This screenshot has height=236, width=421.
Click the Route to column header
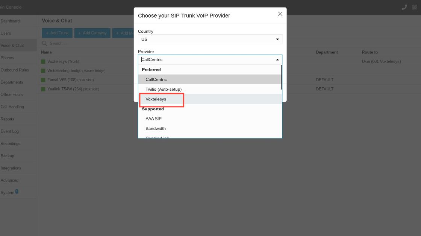coord(370,52)
